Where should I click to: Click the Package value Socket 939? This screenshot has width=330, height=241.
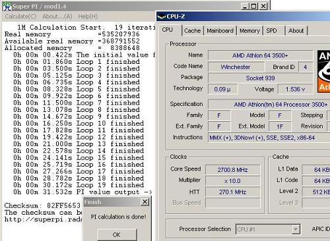pos(260,78)
